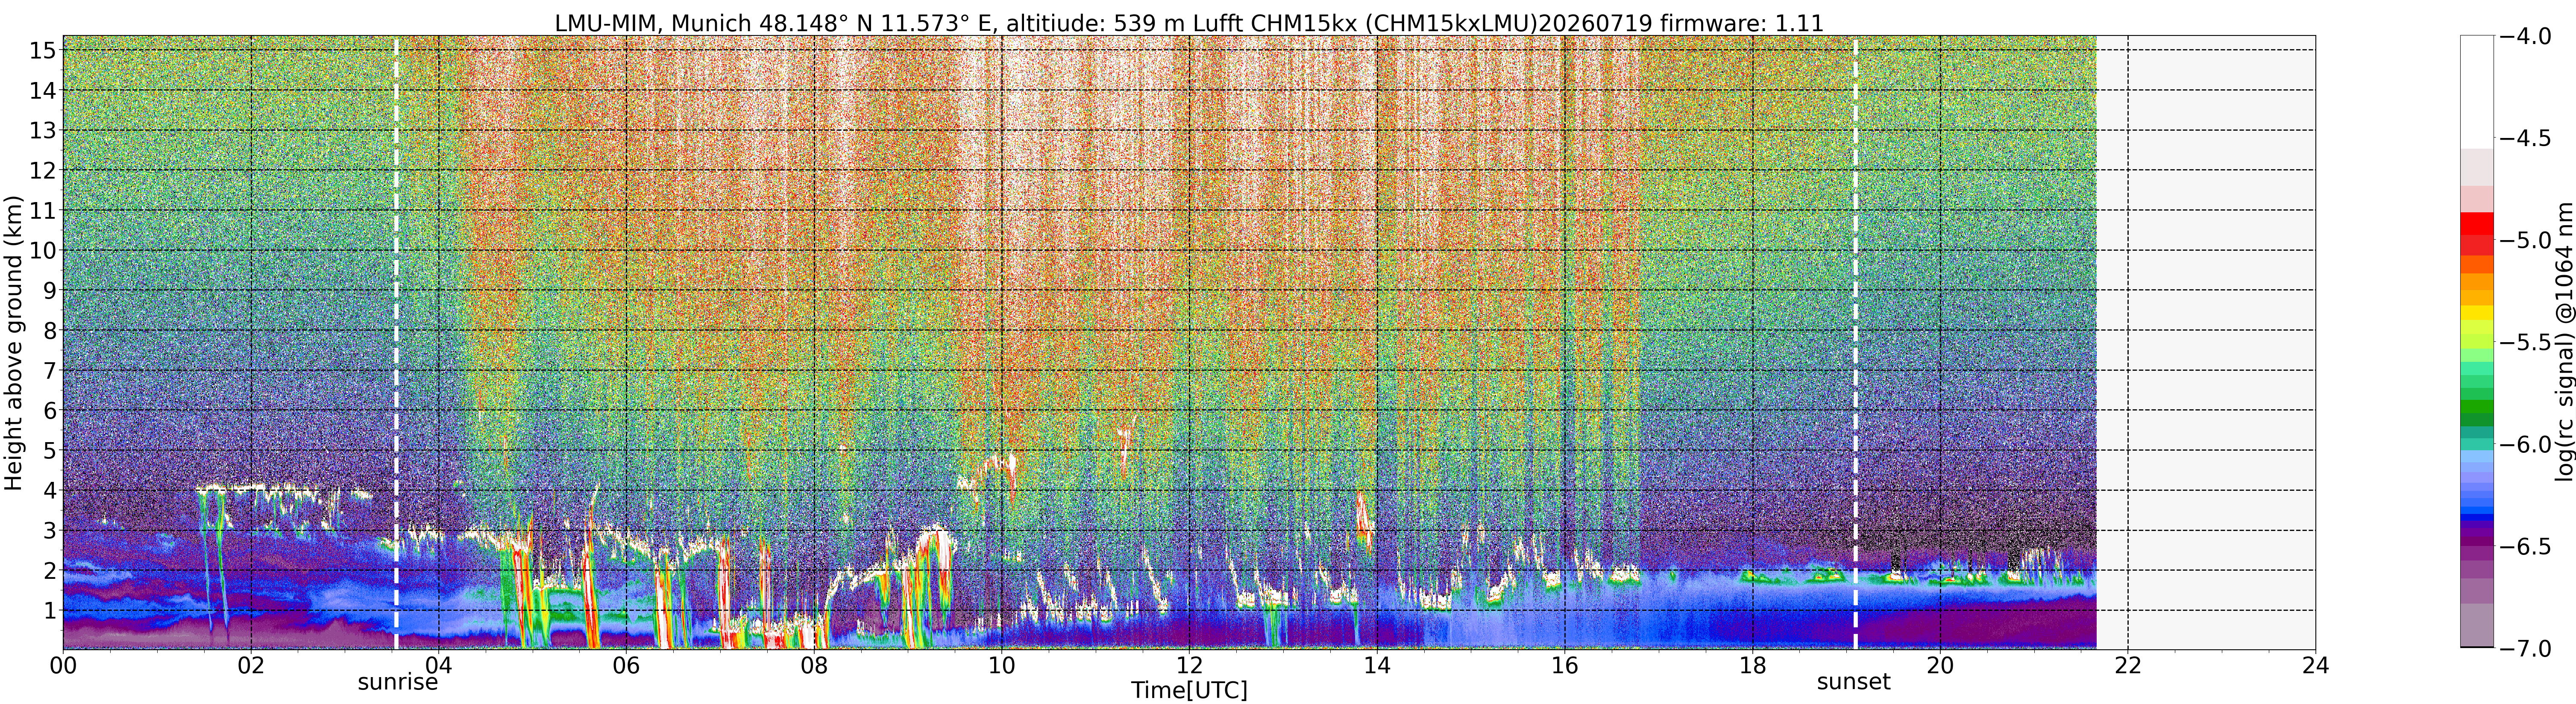Click the "20" time axis tick label
The height and width of the screenshot is (704, 2576).
click(1940, 666)
